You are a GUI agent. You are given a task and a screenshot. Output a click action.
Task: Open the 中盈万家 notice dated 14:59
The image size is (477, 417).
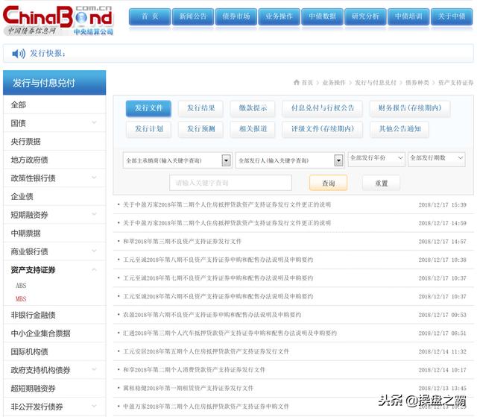227,223
